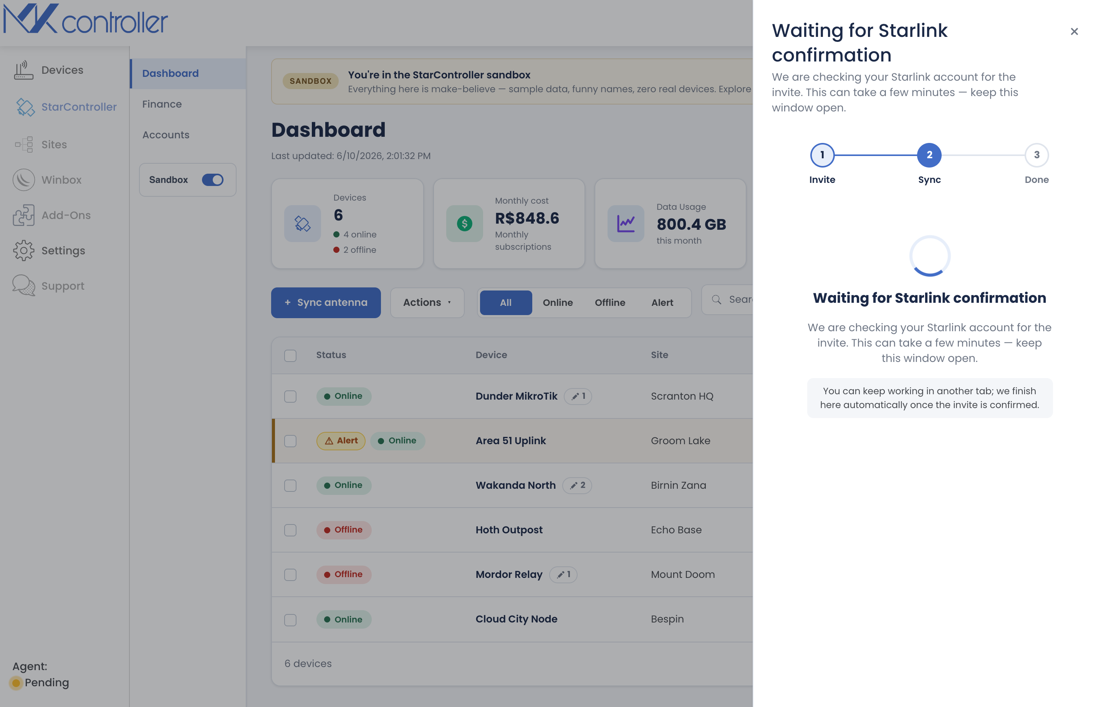Click step 1 Invite in the stepper

coord(822,155)
